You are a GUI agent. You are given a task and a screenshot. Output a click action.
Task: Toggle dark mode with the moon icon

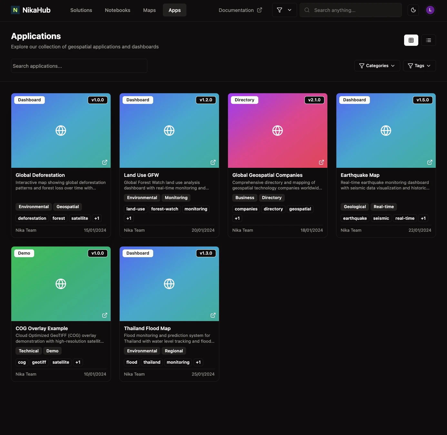click(413, 10)
